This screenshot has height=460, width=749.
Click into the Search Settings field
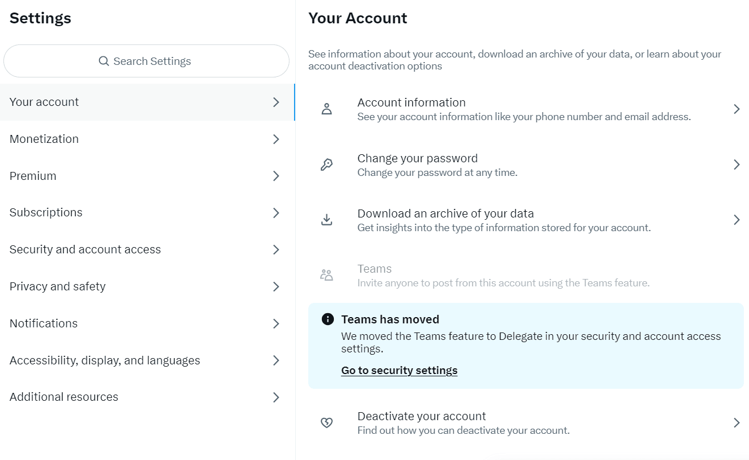click(x=147, y=61)
